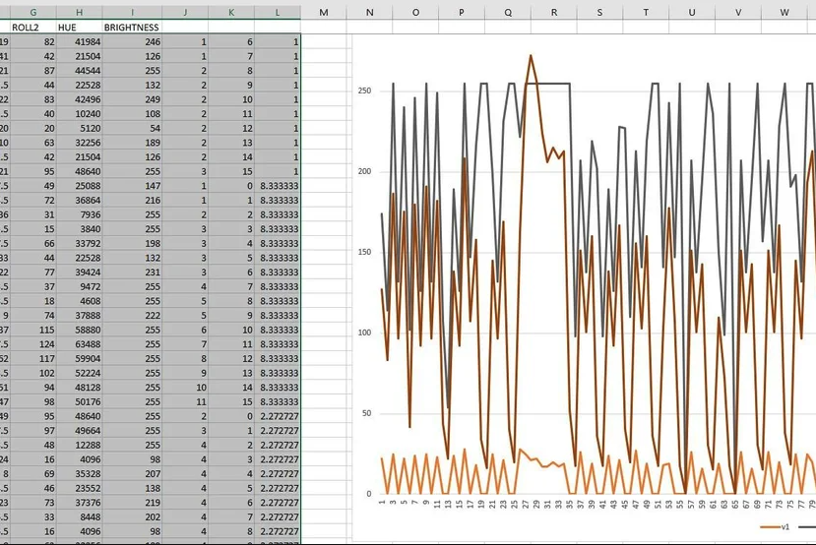Select the empty column M header
Viewport: 816px width, 545px height.
[324, 12]
